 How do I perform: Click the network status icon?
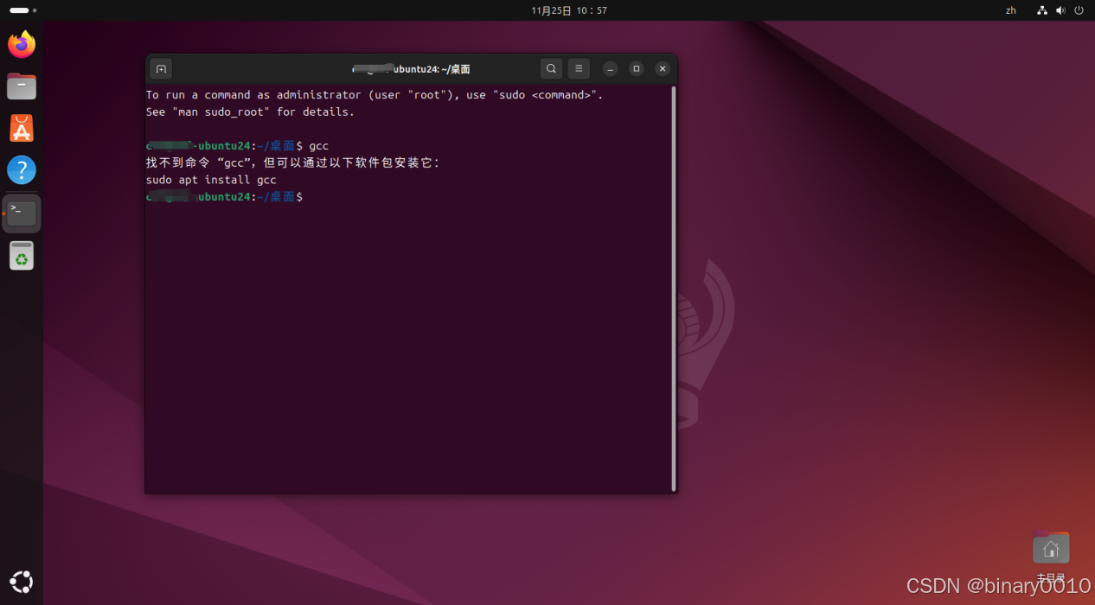click(1041, 10)
